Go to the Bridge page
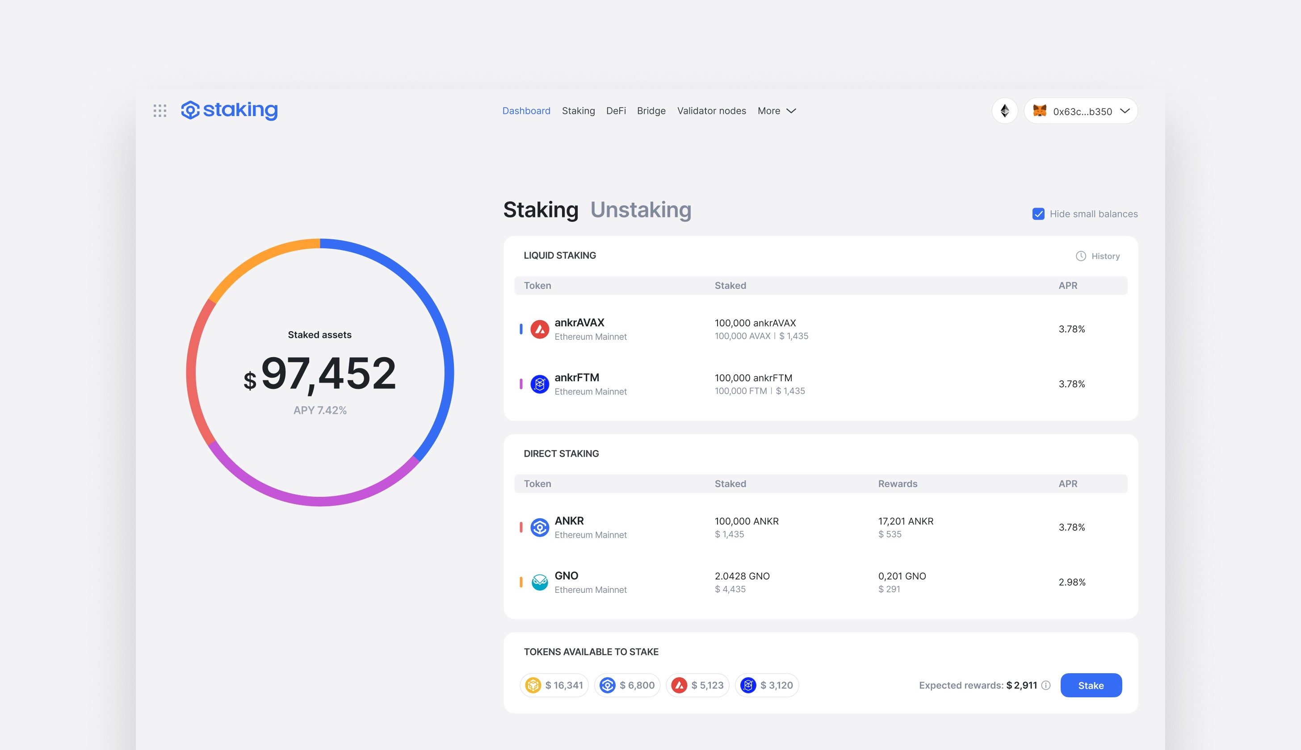The height and width of the screenshot is (750, 1301). click(651, 111)
